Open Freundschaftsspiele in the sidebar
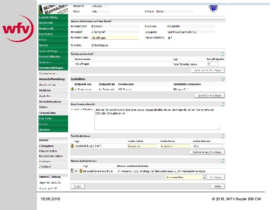The image size is (280, 210). 53,56
